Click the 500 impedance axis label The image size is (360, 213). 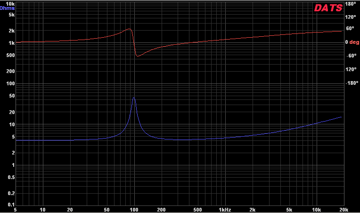point(10,55)
